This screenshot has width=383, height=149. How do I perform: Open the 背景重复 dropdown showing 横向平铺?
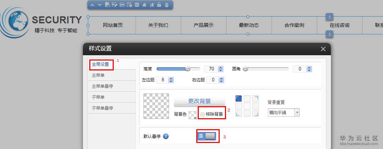[x=283, y=113]
